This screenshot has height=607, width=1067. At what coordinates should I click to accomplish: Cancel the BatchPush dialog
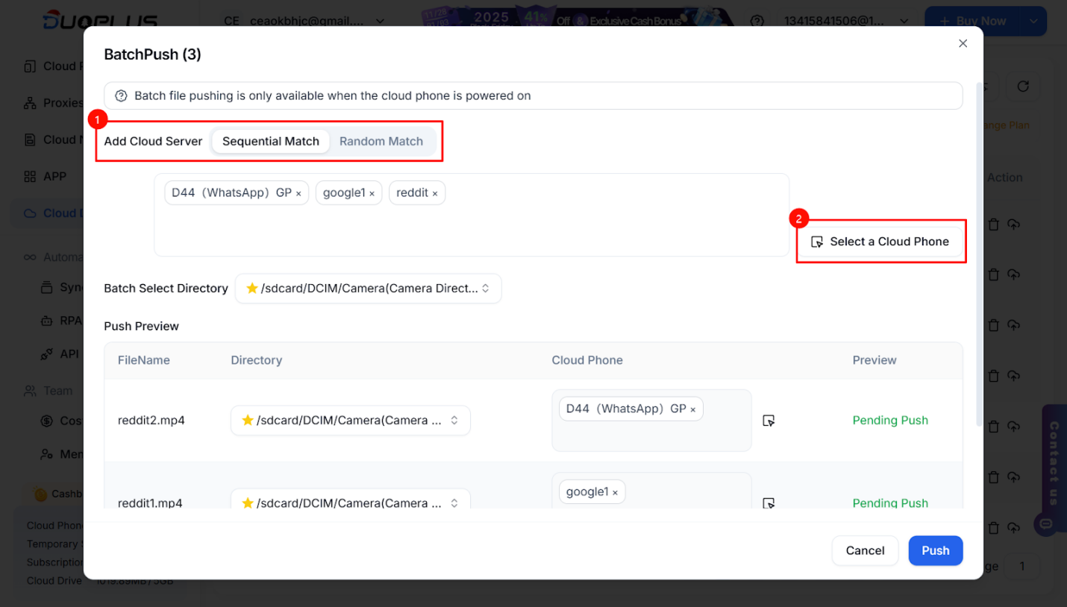pos(865,550)
